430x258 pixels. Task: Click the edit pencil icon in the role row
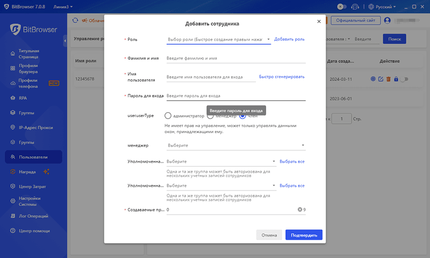[381, 79]
